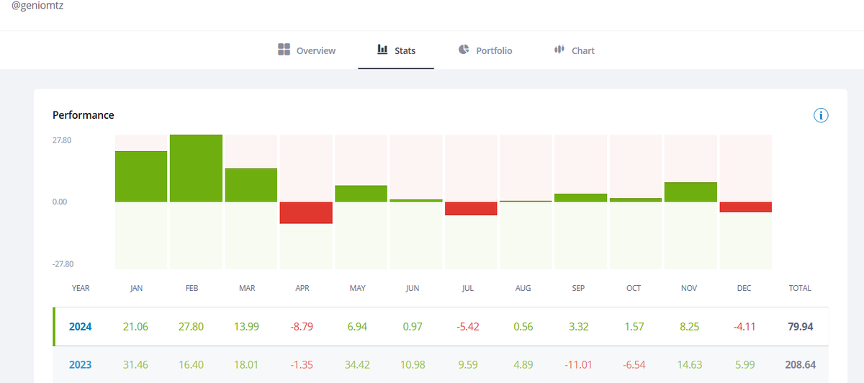Click the 2024 April value -8.79

tap(302, 327)
